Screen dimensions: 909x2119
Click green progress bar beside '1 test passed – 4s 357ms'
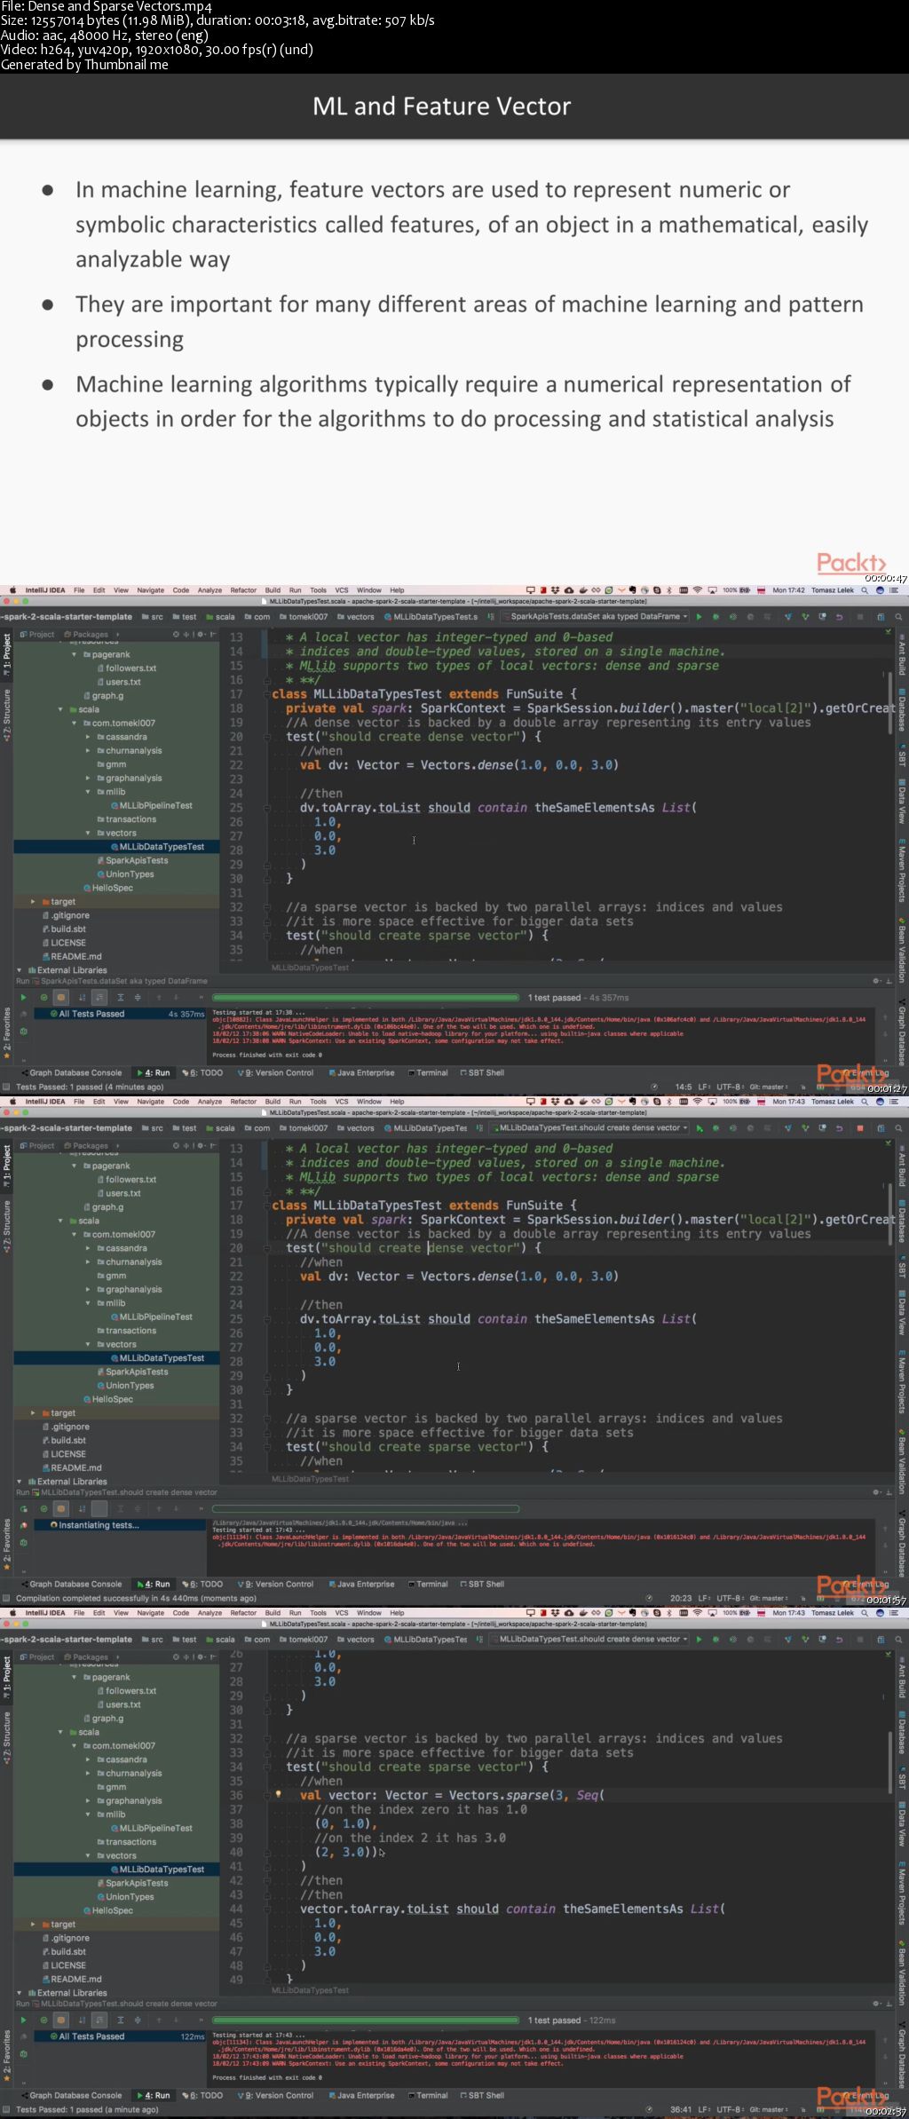coord(366,997)
